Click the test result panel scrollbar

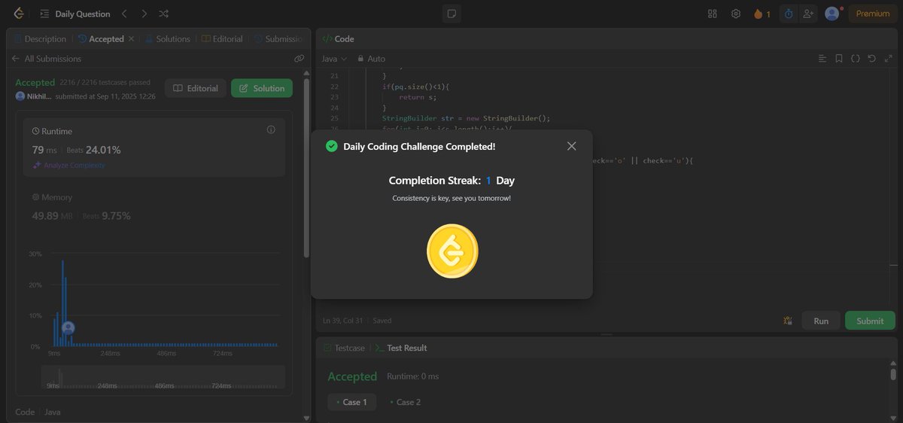point(893,373)
